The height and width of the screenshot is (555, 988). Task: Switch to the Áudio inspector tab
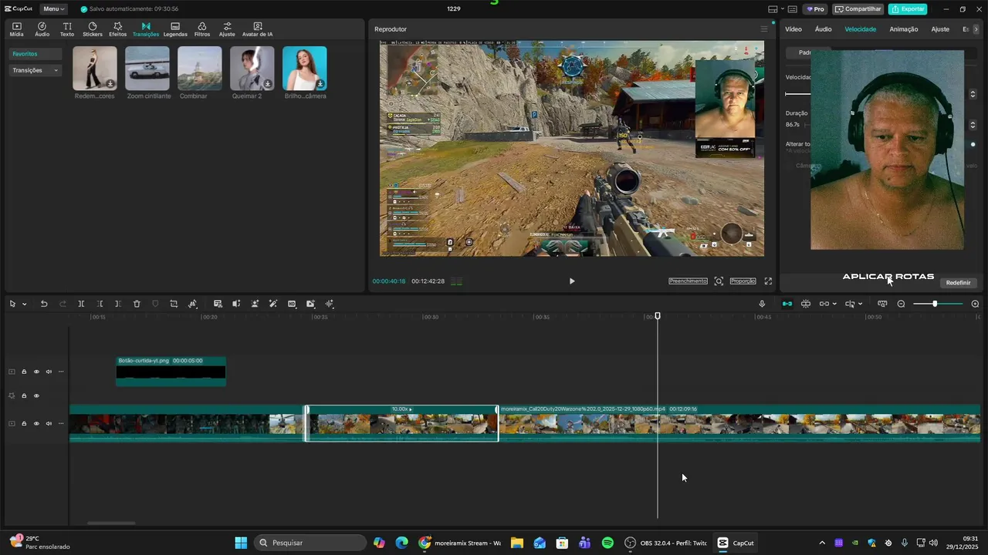click(824, 29)
